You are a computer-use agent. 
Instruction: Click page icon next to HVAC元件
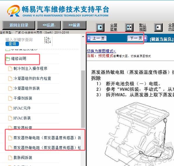click(x=10, y=108)
